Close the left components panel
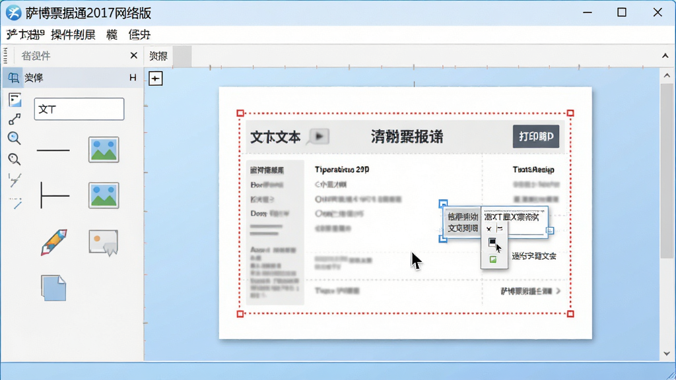The height and width of the screenshot is (380, 676). 133,55
